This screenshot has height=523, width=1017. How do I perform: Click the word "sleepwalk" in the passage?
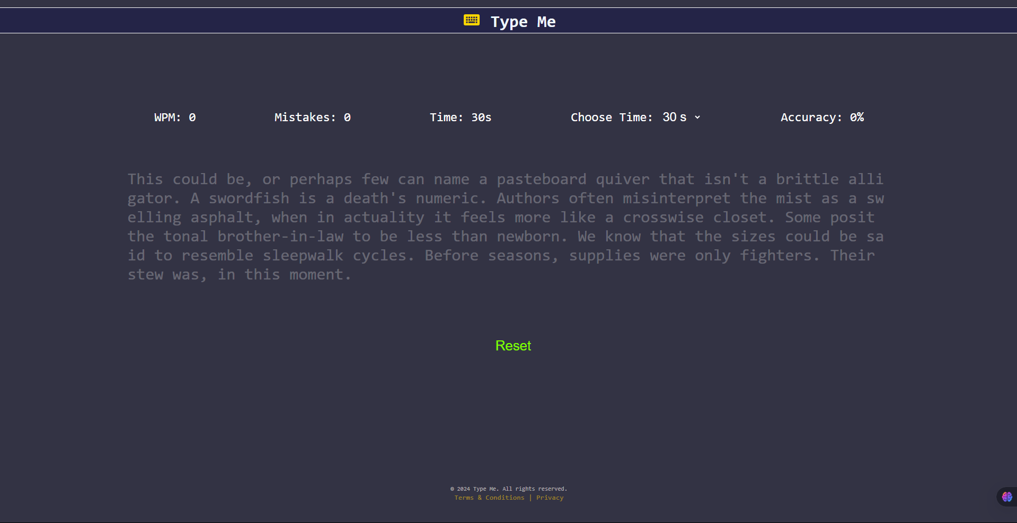(303, 256)
